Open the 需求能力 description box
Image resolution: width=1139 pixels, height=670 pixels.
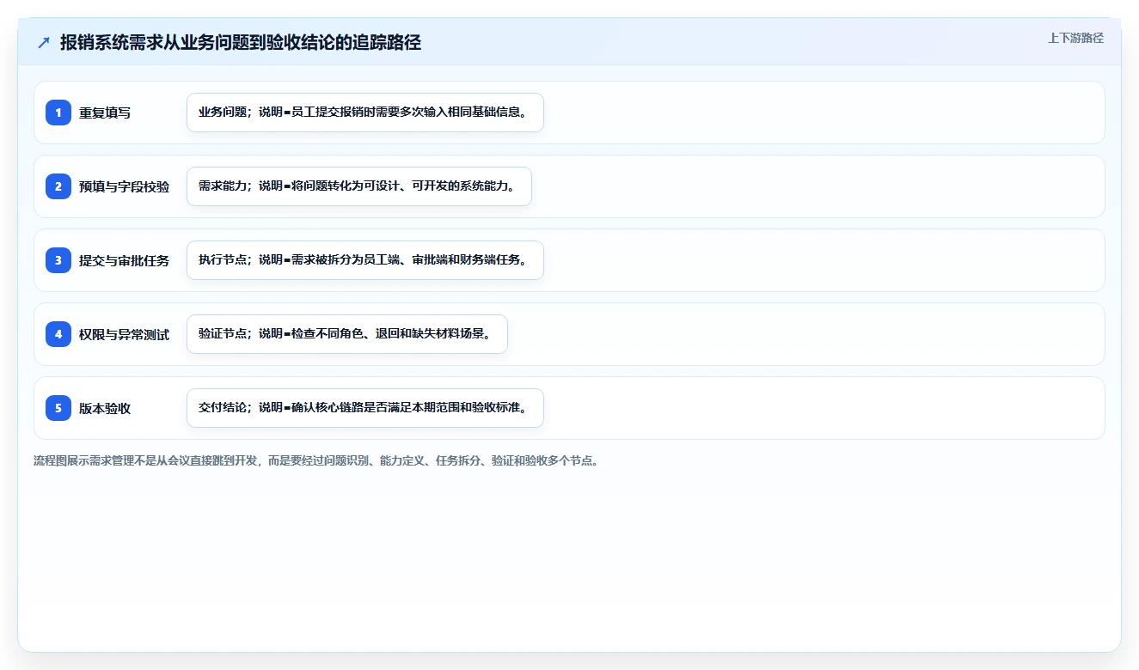click(x=359, y=186)
